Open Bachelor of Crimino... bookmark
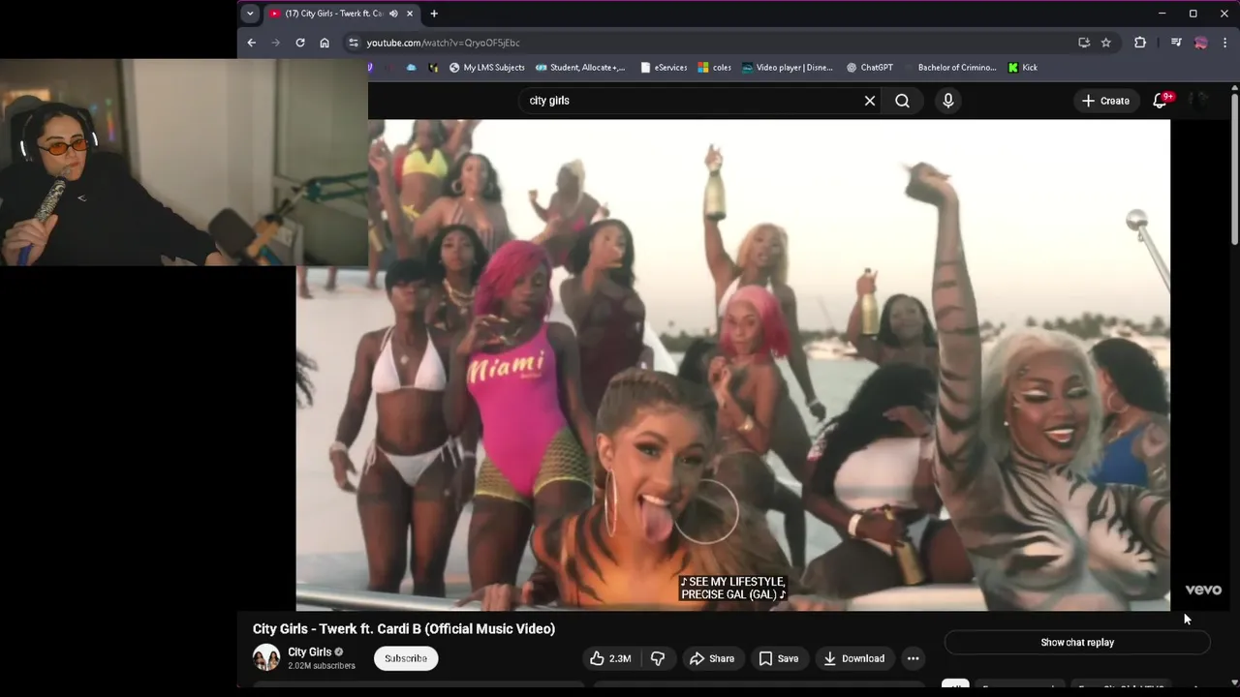This screenshot has width=1240, height=697. tap(950, 68)
